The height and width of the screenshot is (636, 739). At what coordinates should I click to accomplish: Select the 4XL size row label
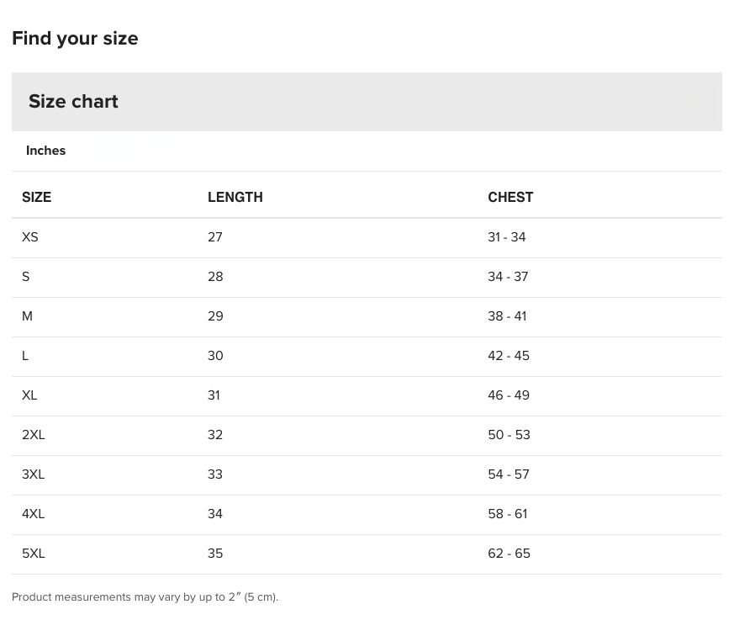tap(34, 514)
